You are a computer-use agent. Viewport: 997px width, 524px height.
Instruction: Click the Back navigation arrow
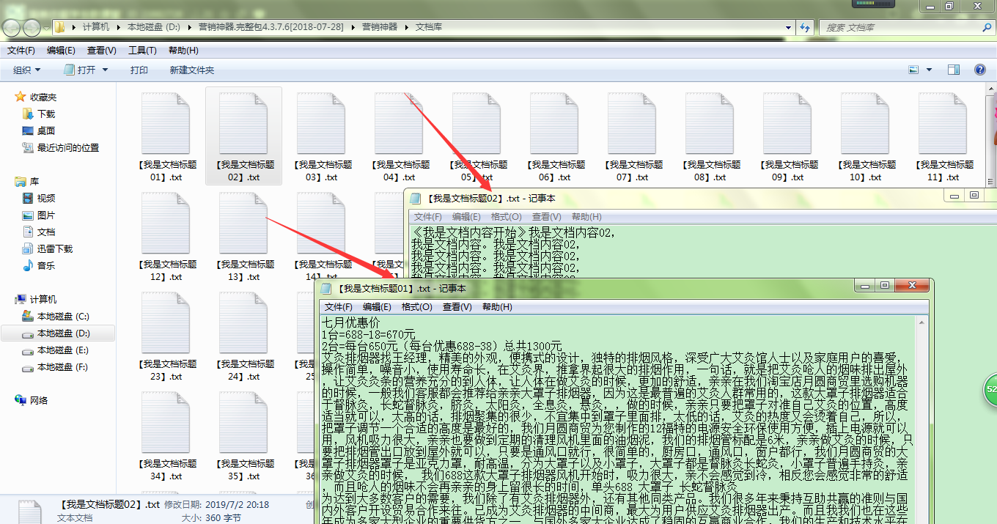(x=12, y=28)
